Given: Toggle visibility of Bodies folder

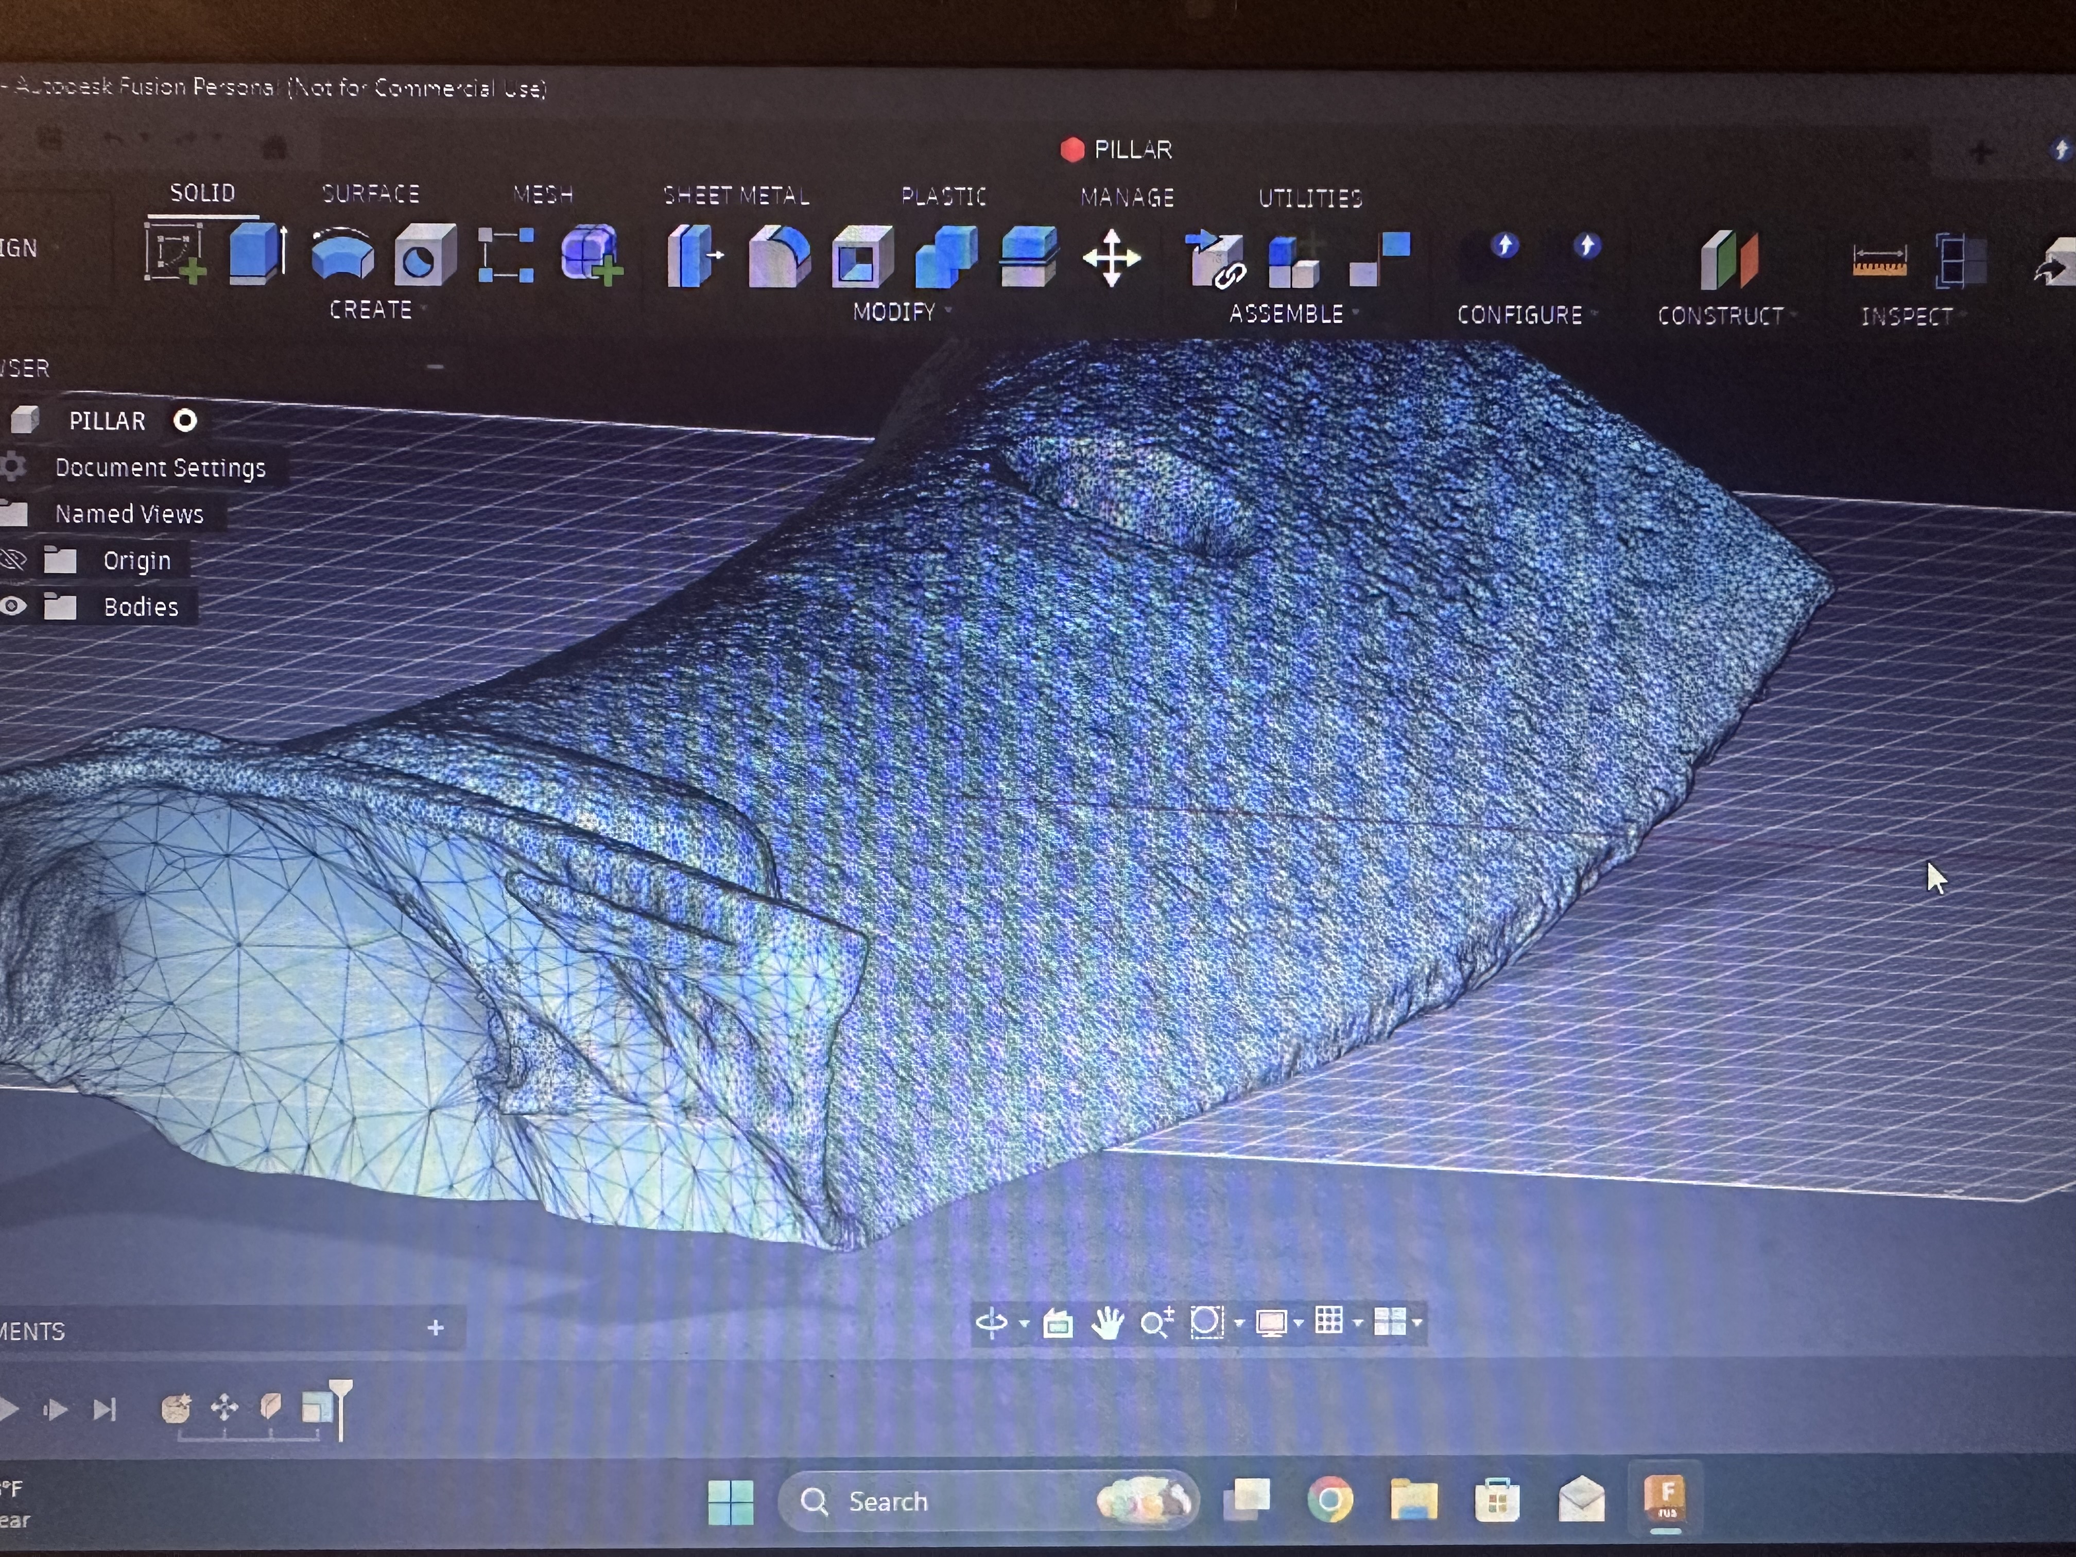Looking at the screenshot, I should click(x=13, y=607).
